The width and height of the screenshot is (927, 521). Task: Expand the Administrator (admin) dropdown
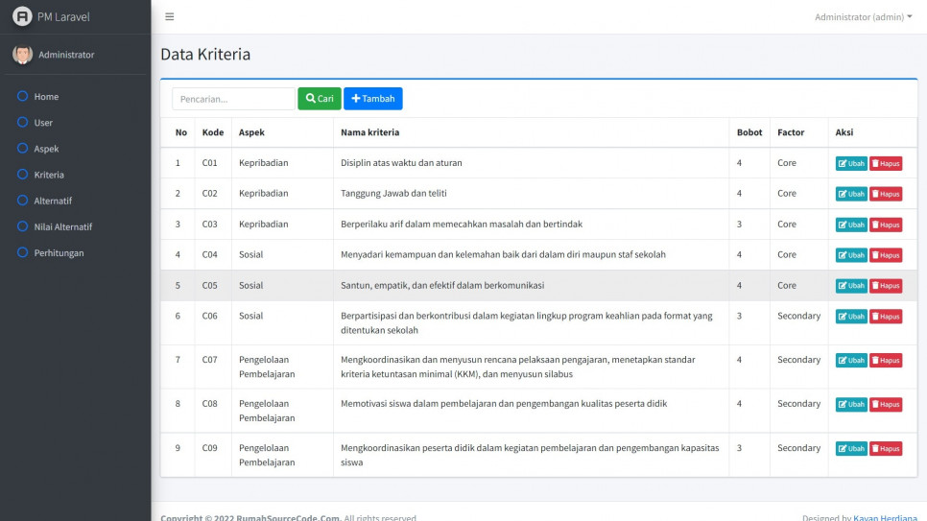pos(863,16)
